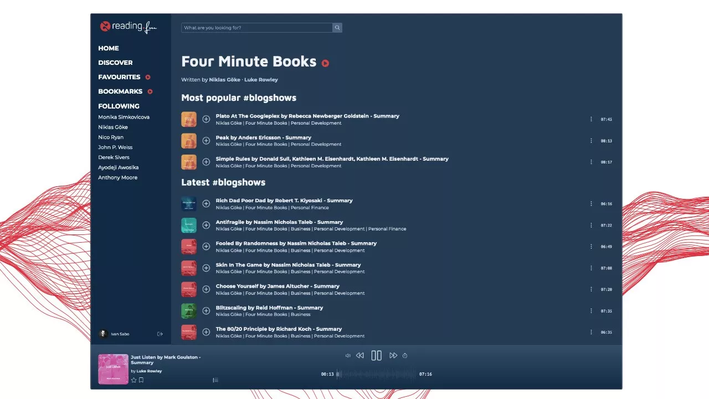Open Home in the sidebar

point(109,48)
